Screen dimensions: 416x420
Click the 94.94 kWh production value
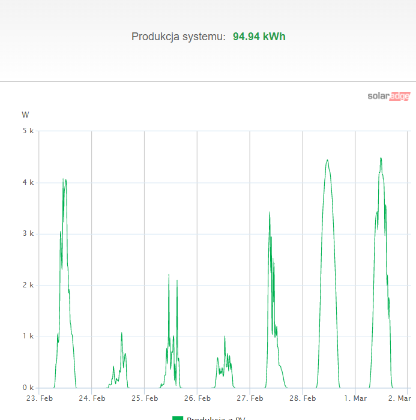click(259, 37)
